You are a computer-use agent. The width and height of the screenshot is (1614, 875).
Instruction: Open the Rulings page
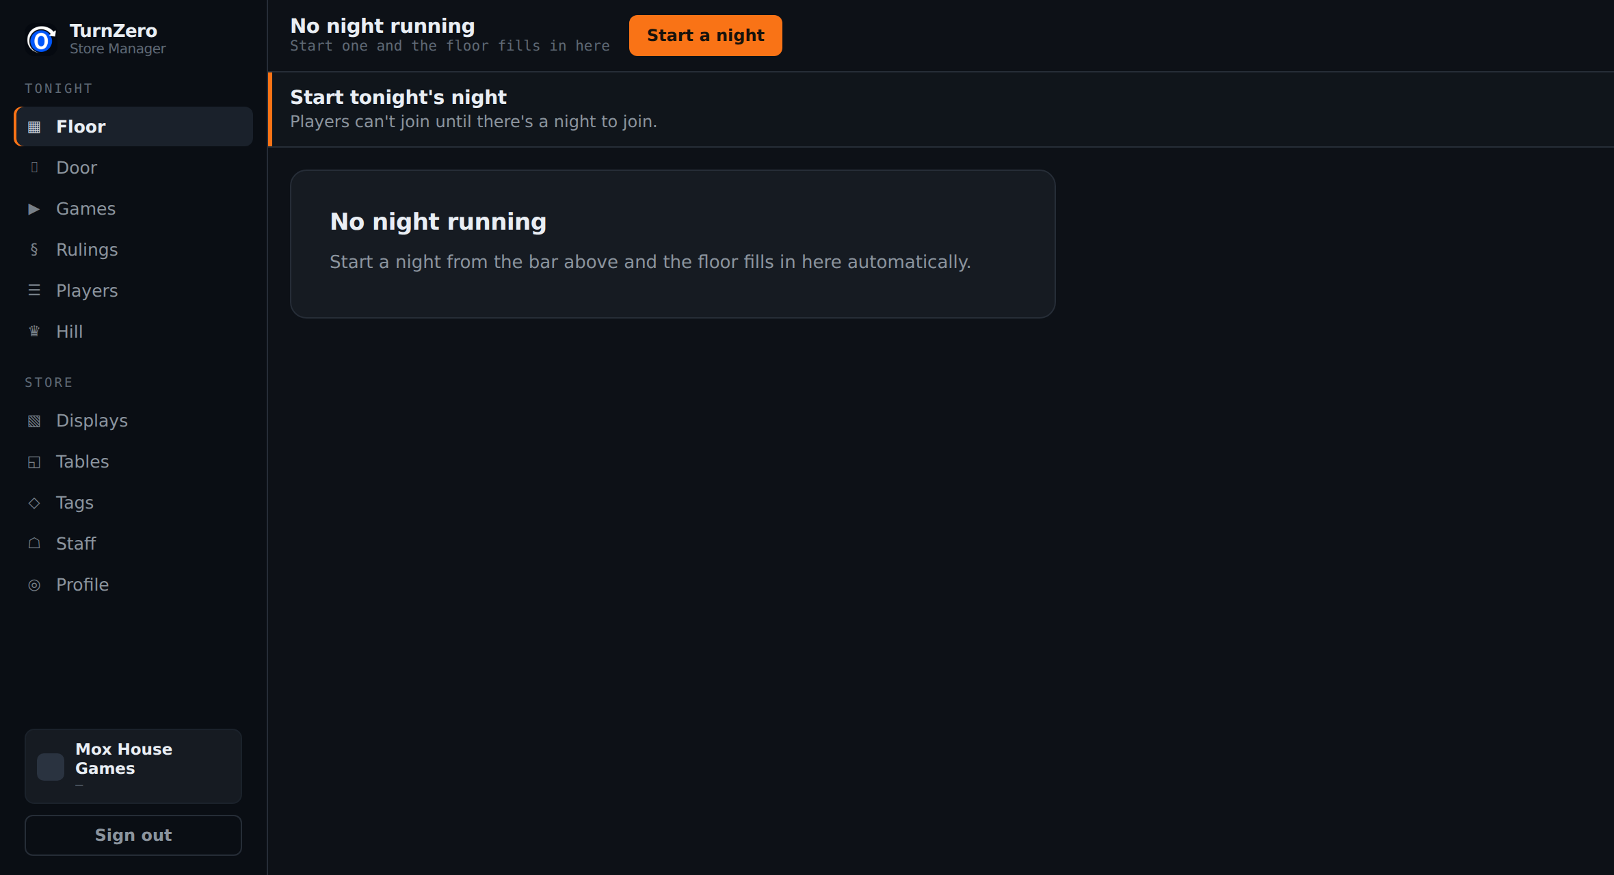click(x=133, y=250)
